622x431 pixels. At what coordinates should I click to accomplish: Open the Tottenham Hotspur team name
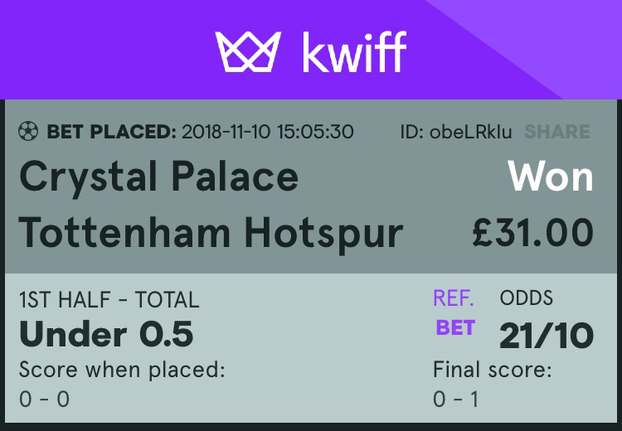coord(211,232)
